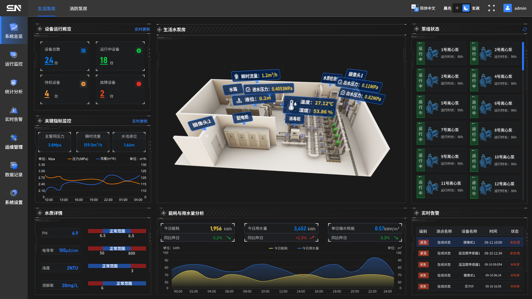532x299 pixels.
Task: Click 摄像头2 label in 3D view
Action: coord(201,123)
